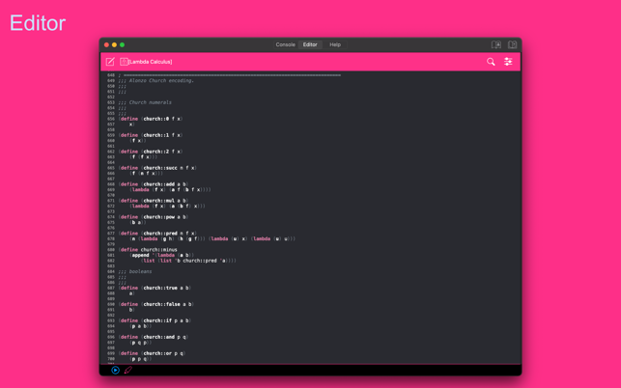
Task: Click the search magnifier icon
Action: 491,62
